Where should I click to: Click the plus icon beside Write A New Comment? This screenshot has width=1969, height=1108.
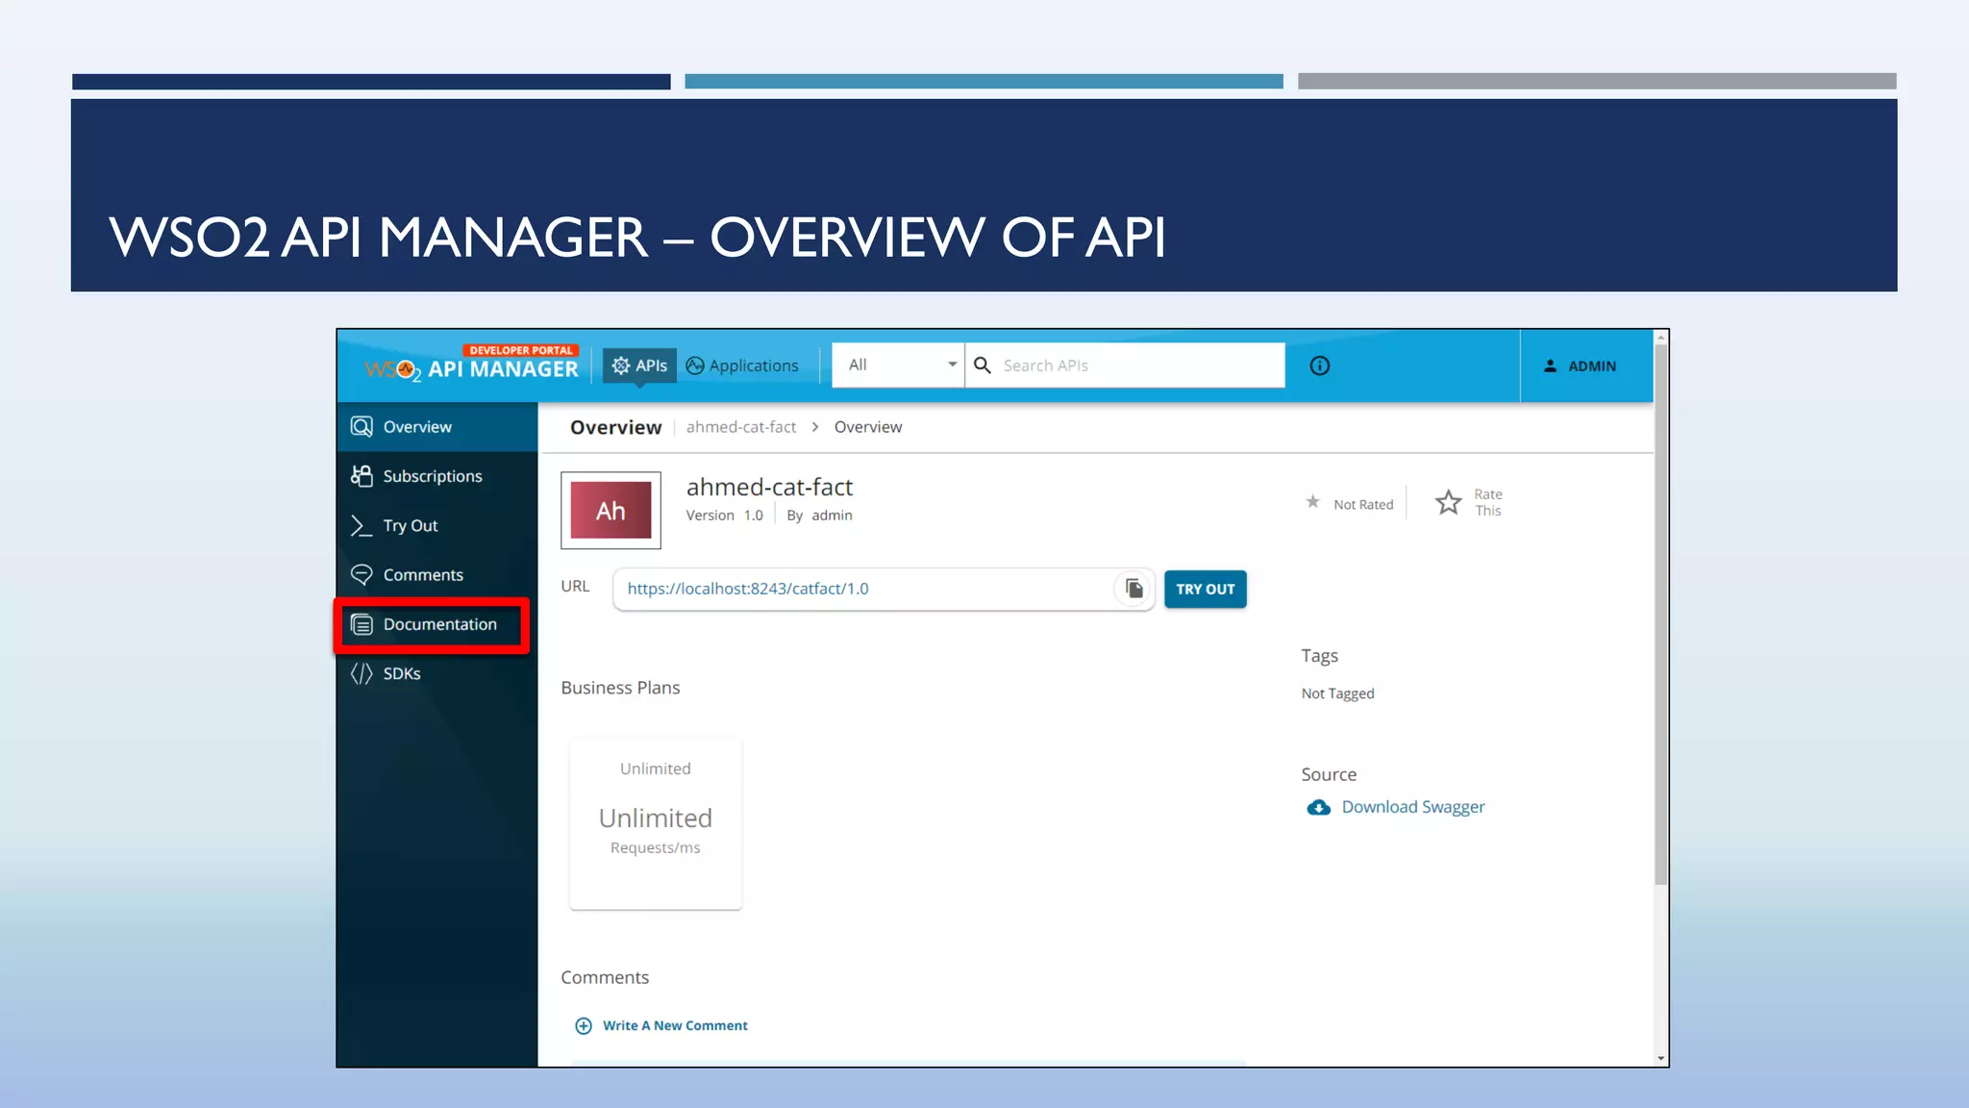coord(584,1026)
